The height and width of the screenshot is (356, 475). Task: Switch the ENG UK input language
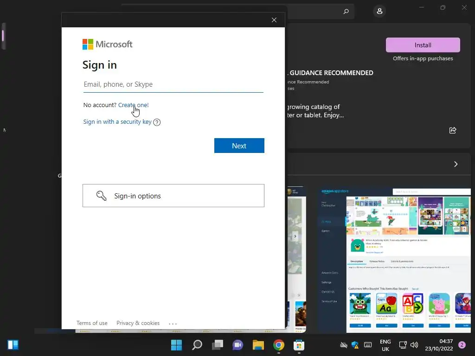click(x=385, y=345)
